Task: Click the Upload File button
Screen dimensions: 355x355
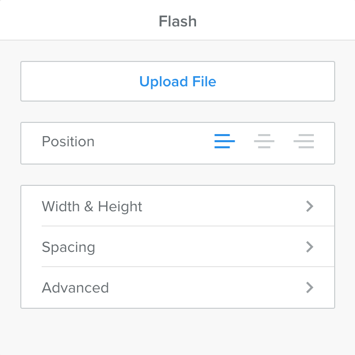Action: point(177,82)
